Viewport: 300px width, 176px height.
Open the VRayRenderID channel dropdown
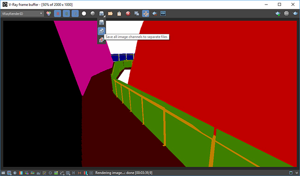(x=22, y=13)
